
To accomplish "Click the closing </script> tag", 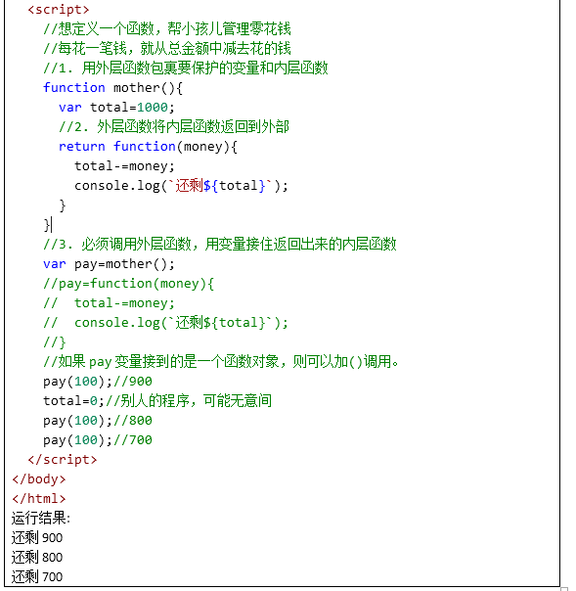I will 63,460.
